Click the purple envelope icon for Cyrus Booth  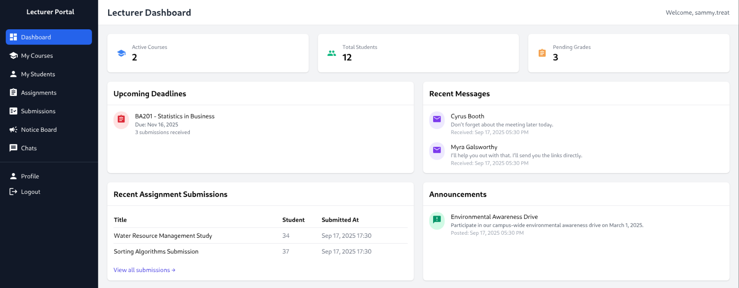437,119
